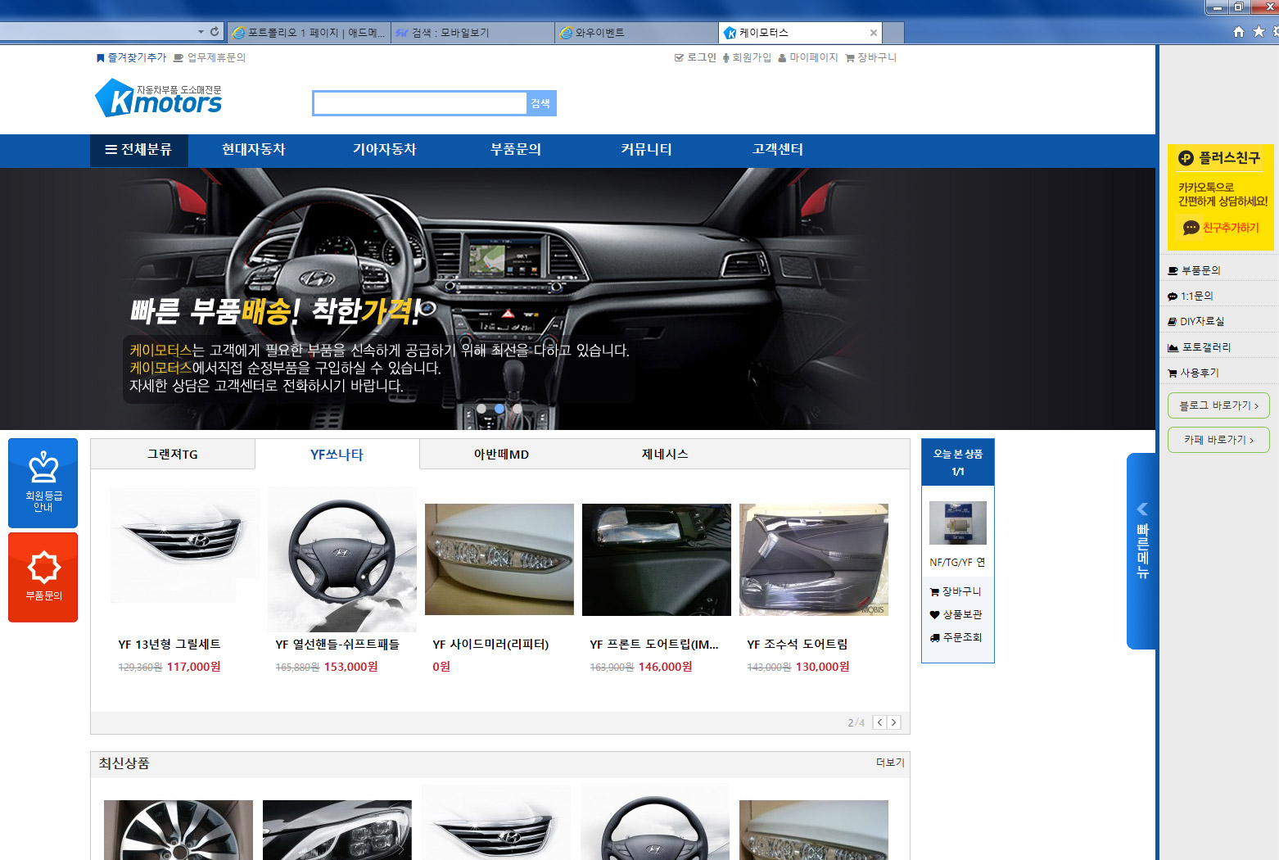
Task: Go to 마이페이지
Action: tap(807, 57)
